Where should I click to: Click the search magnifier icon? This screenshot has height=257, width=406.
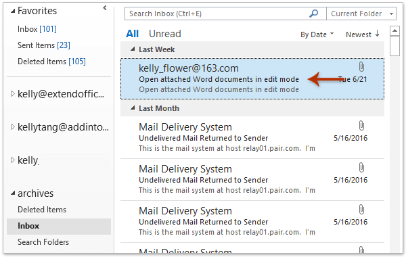pyautogui.click(x=313, y=14)
